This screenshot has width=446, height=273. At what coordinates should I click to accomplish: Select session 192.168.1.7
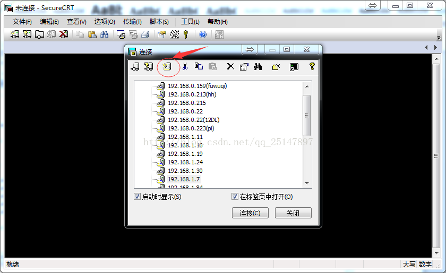[x=184, y=179]
